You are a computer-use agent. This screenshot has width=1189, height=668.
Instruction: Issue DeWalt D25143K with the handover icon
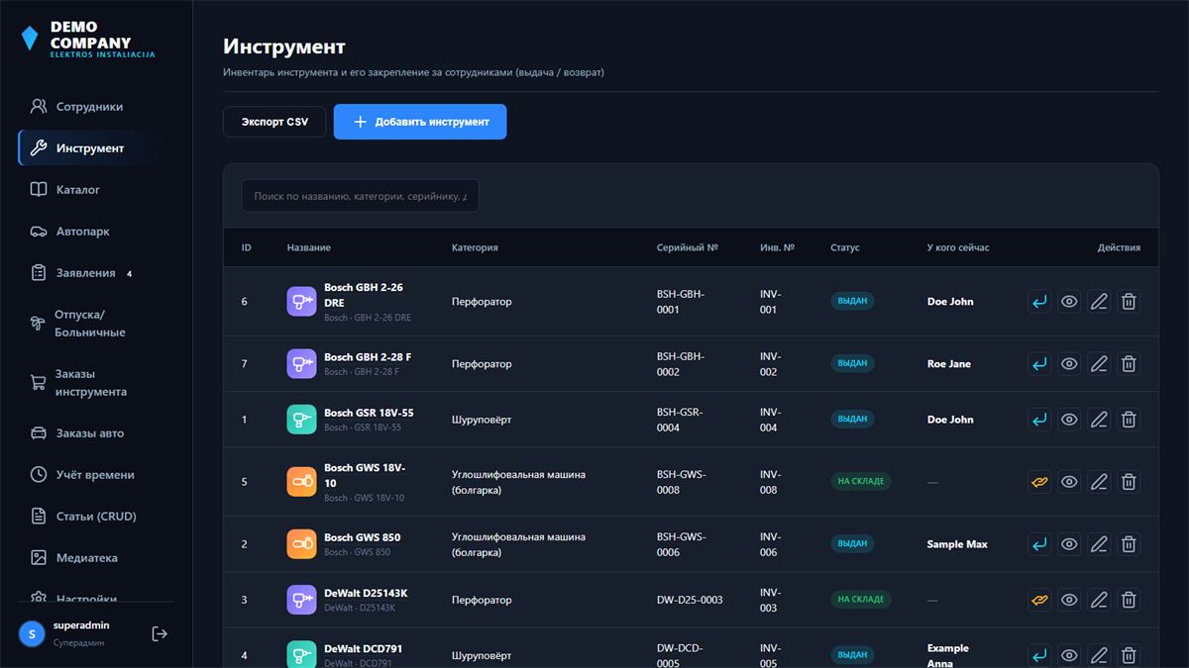[1039, 600]
